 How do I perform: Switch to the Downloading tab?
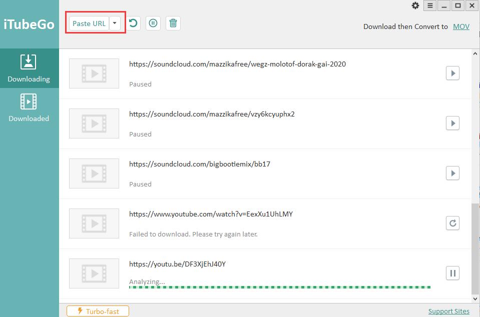29,68
